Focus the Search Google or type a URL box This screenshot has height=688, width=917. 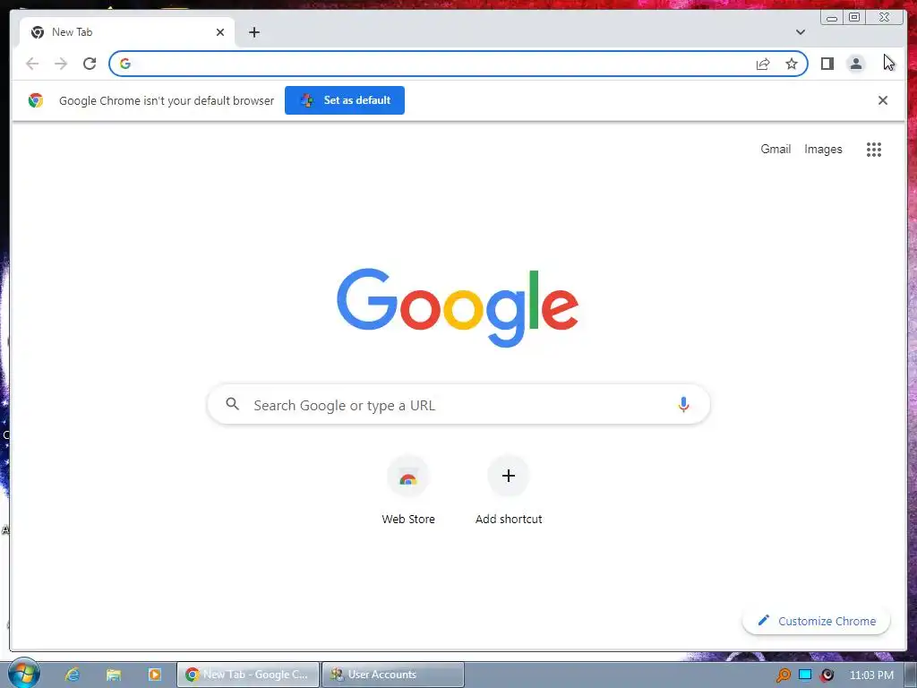point(458,404)
